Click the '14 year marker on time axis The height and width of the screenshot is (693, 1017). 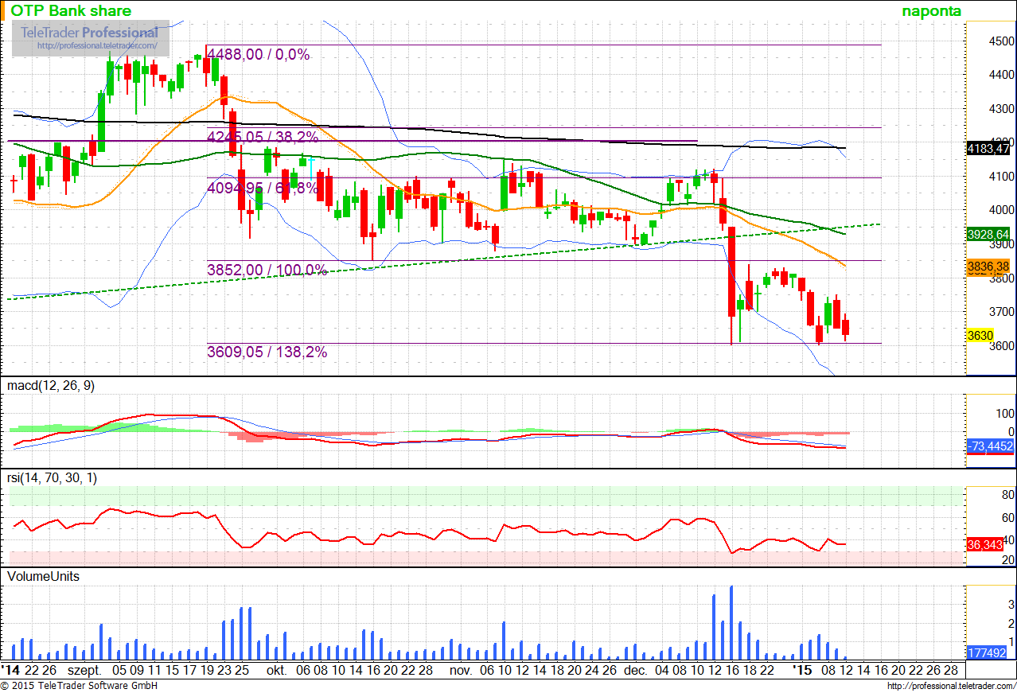coord(10,672)
